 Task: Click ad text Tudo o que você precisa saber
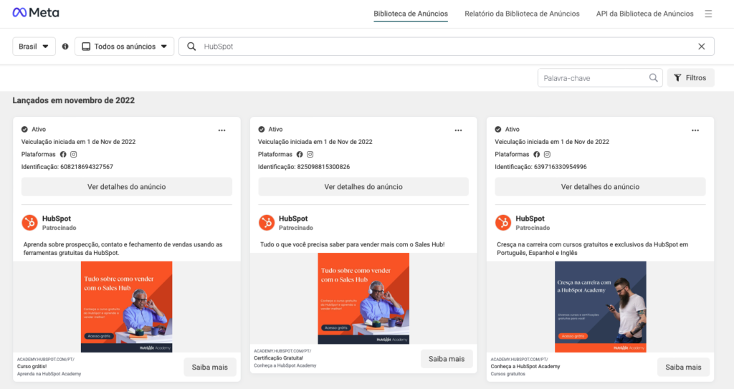[353, 244]
